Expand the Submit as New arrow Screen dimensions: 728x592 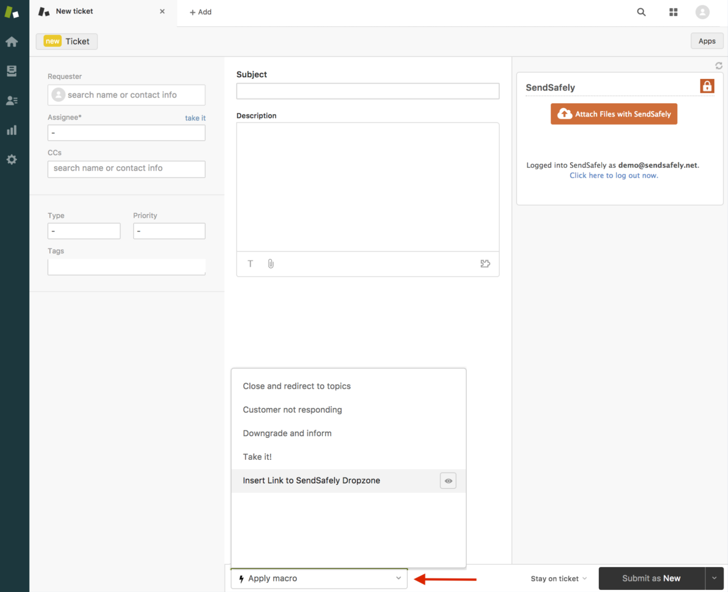pos(714,578)
